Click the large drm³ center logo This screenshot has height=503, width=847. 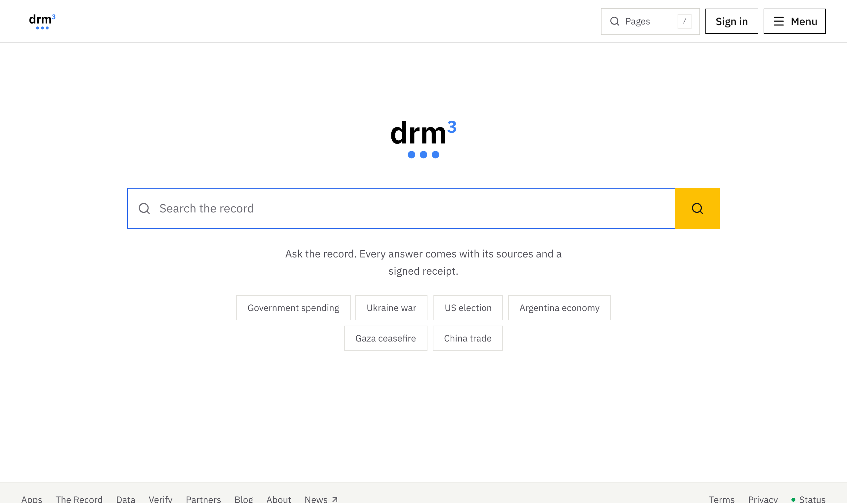click(x=423, y=139)
